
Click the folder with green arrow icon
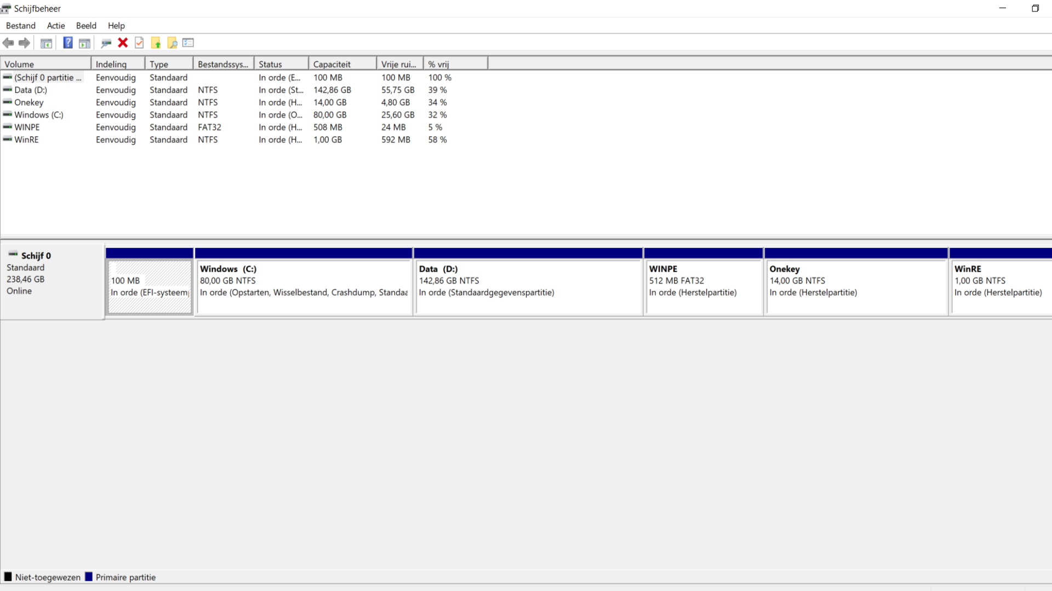point(156,43)
